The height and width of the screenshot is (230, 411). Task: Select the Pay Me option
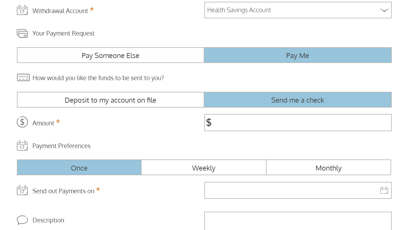(x=297, y=55)
